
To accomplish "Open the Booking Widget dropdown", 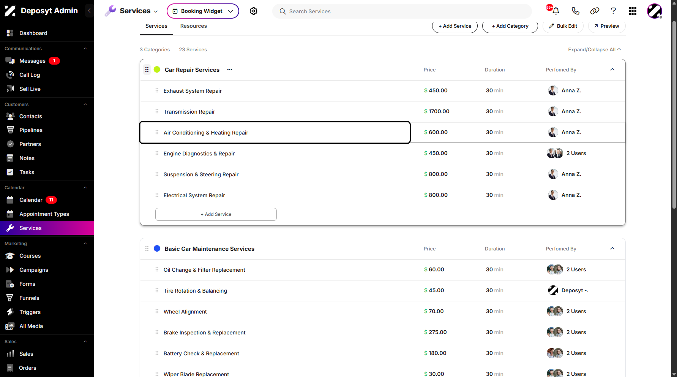I will 203,11.
